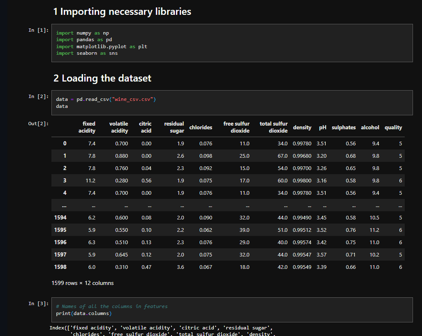
Task: Click the 'In [3]:' prompt label
Action: 39,303
